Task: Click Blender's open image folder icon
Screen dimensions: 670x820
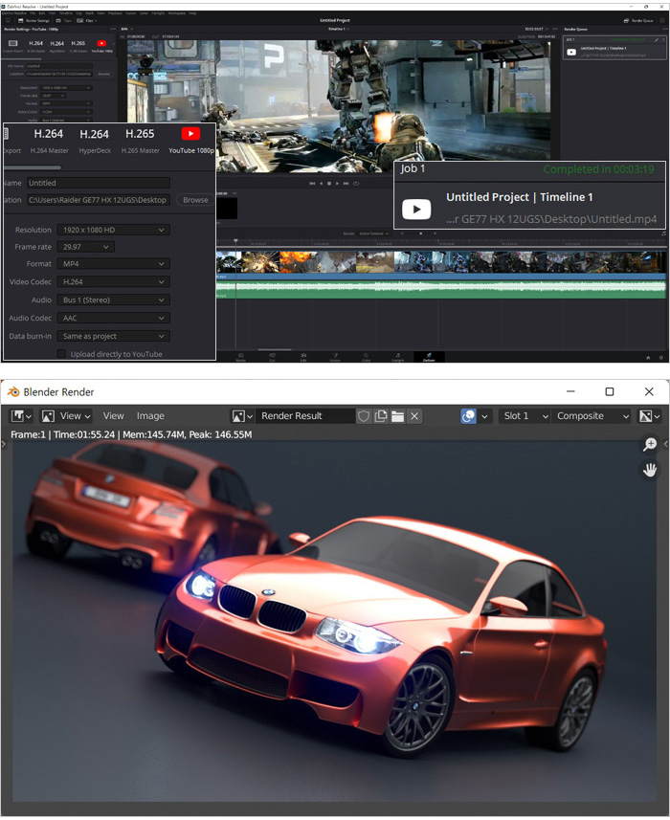Action: coord(397,416)
